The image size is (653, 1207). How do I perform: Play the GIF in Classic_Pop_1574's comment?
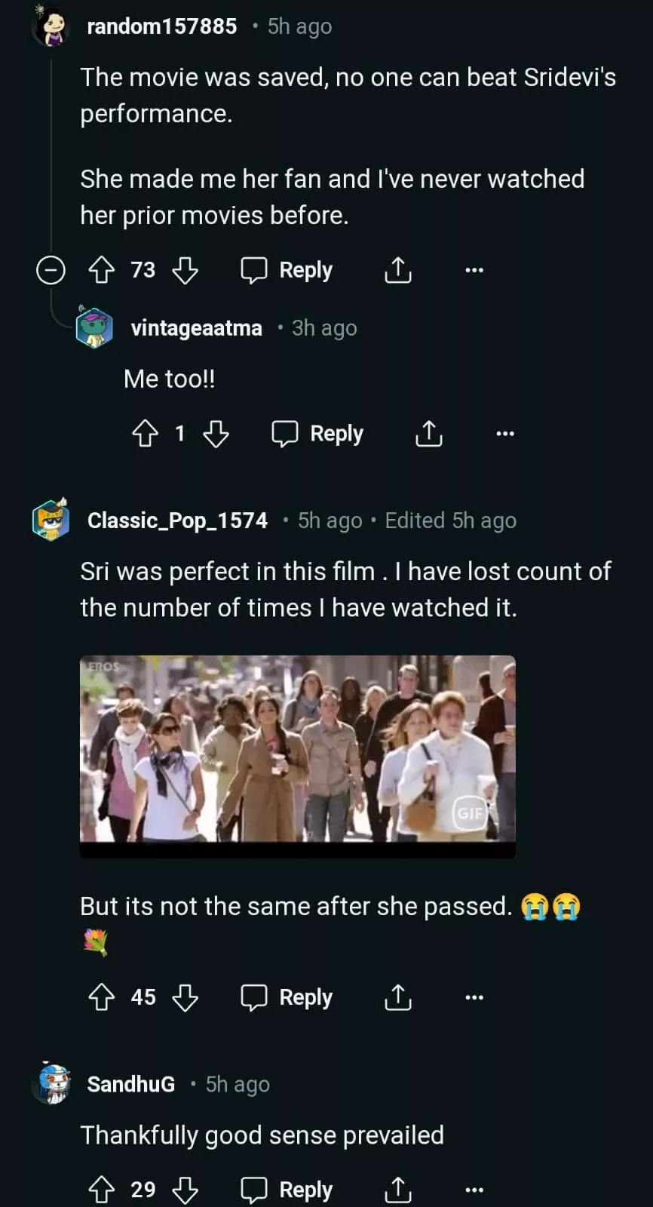coord(298,748)
